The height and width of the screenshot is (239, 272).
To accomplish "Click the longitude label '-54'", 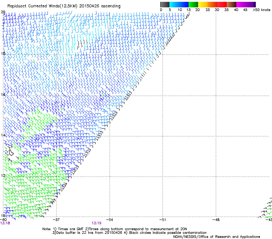I will pyautogui.click(x=110, y=220).
